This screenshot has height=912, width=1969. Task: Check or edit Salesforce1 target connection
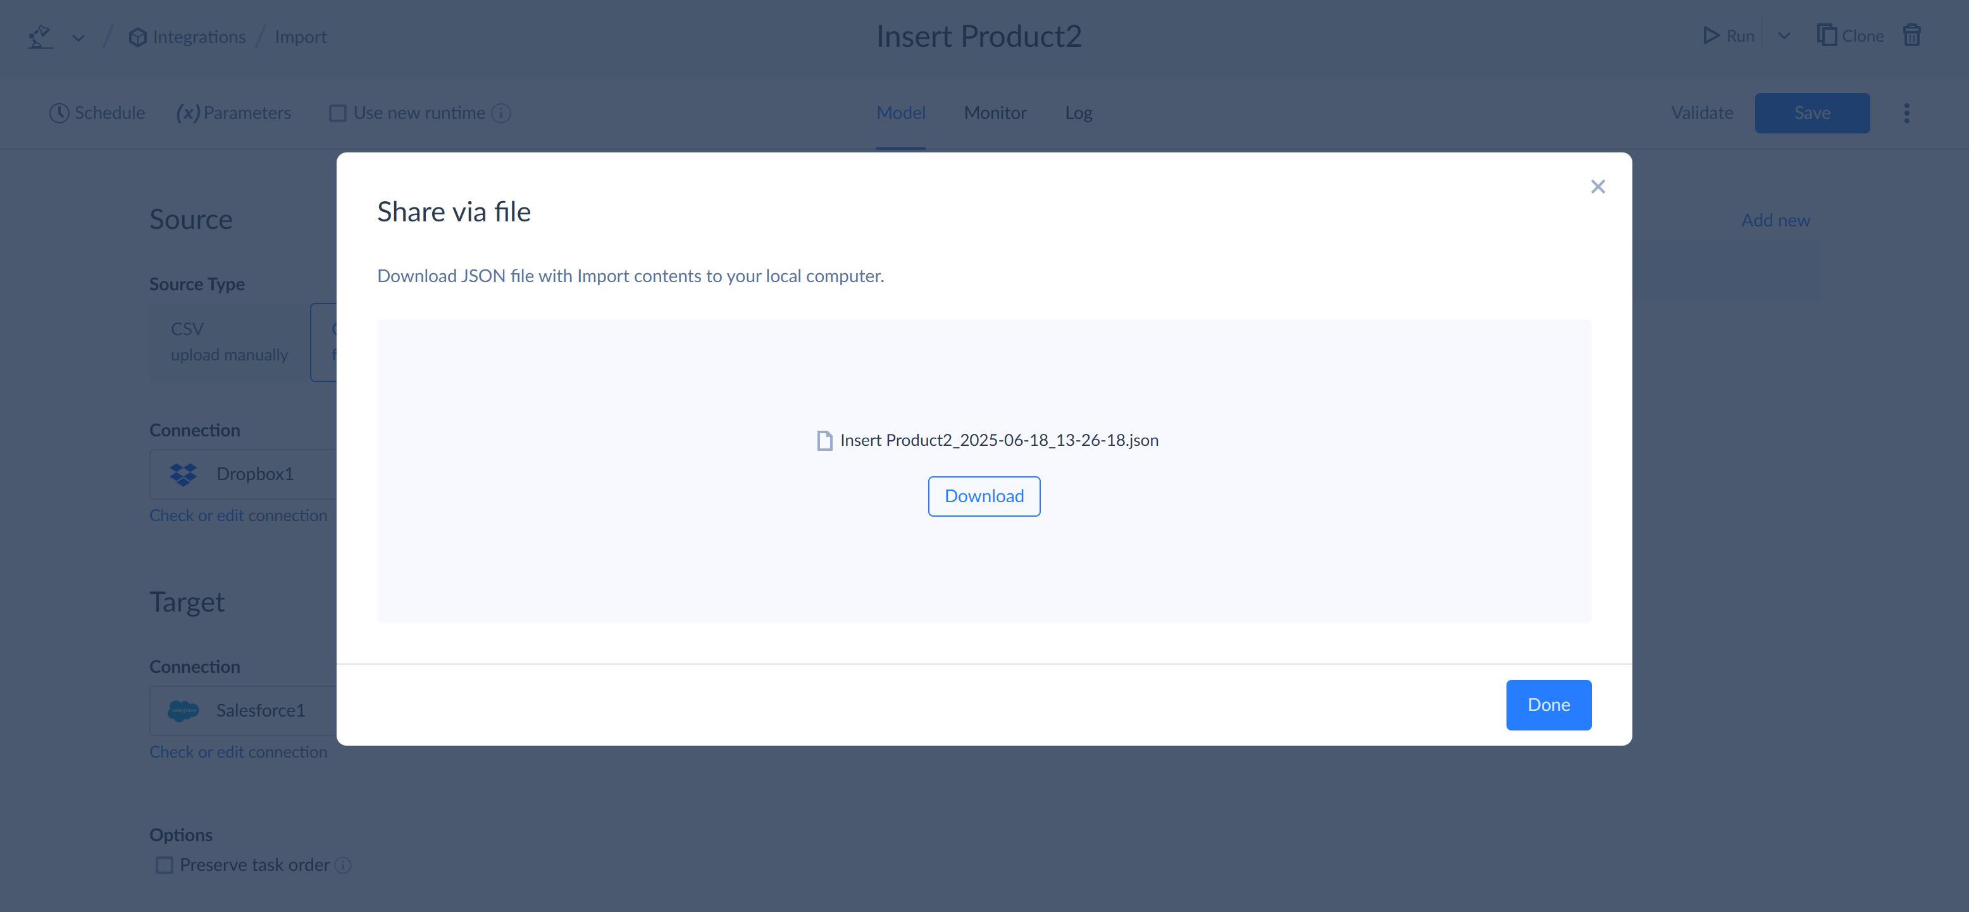click(238, 751)
